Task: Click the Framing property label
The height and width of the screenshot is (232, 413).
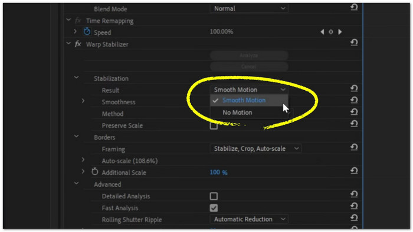Action: click(113, 149)
